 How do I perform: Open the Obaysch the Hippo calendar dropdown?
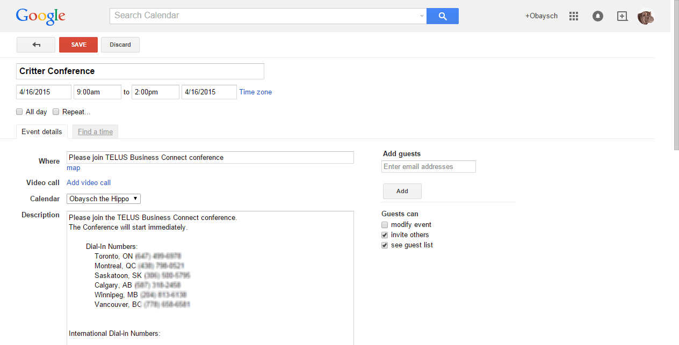103,199
